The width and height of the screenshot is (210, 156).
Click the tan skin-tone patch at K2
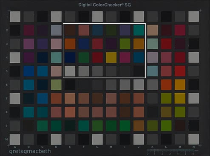pos(153,30)
